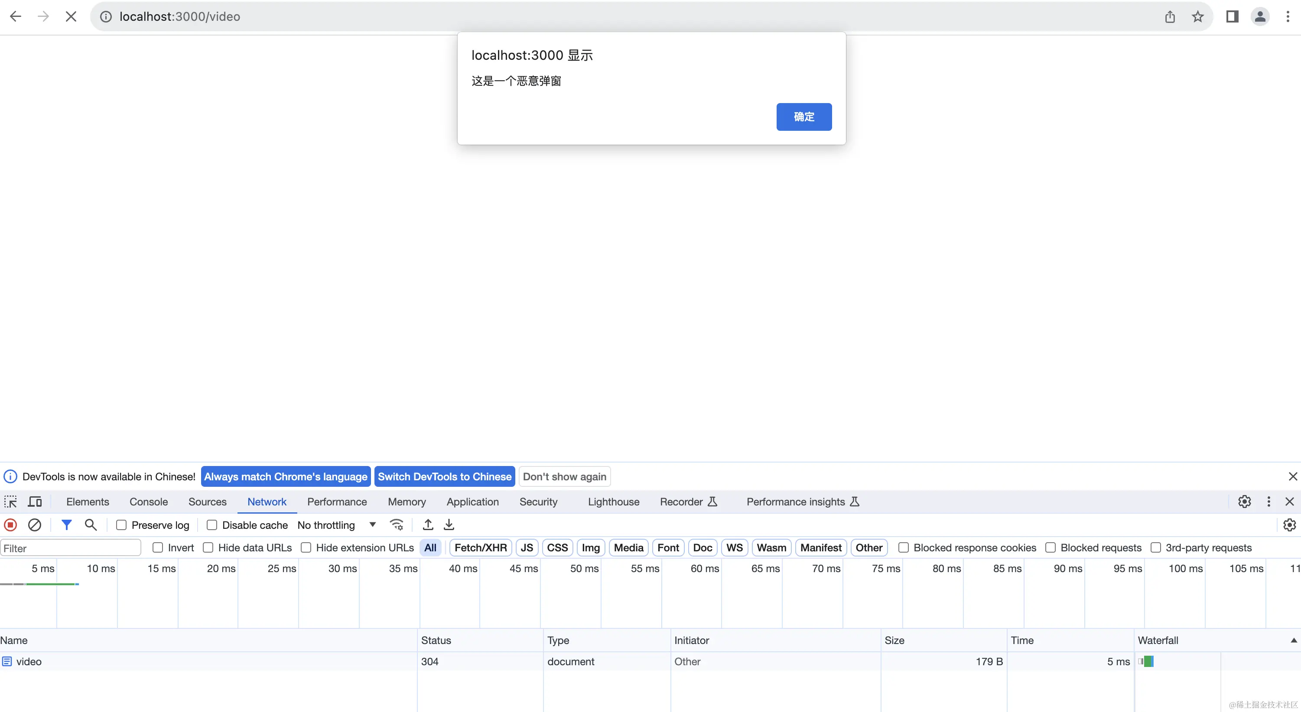Image resolution: width=1301 pixels, height=712 pixels.
Task: Filter requests by Media
Action: pos(629,547)
